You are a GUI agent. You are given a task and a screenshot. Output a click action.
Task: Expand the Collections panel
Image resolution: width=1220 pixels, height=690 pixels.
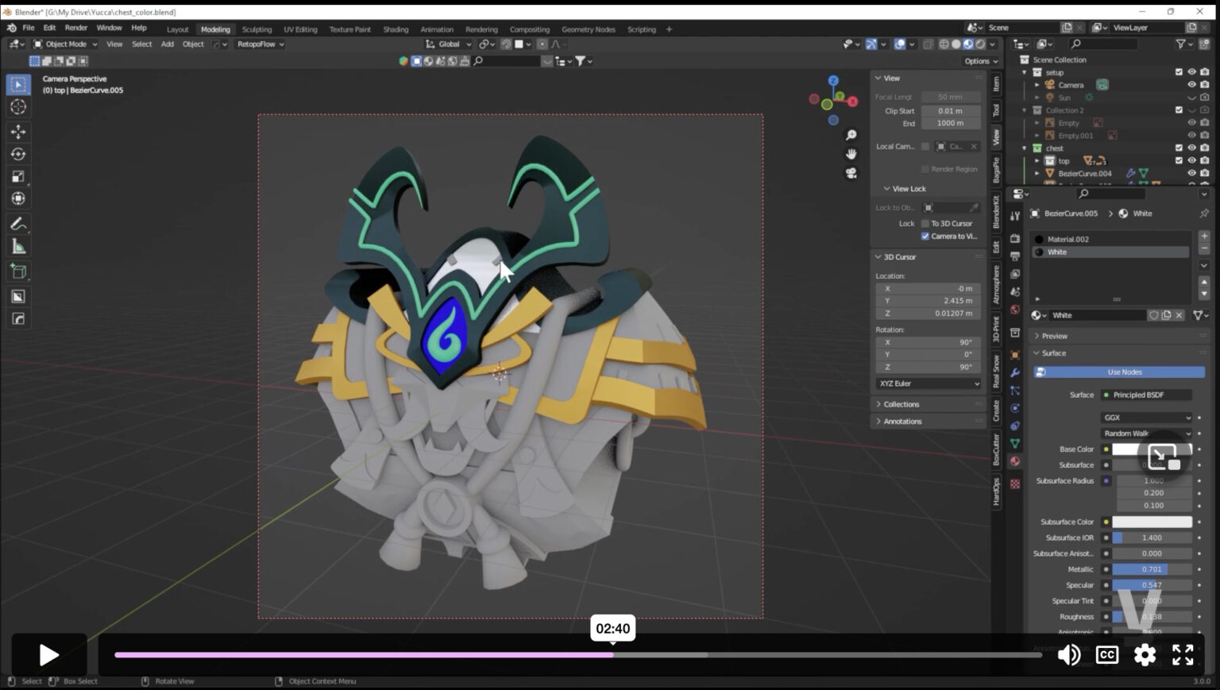[901, 404]
